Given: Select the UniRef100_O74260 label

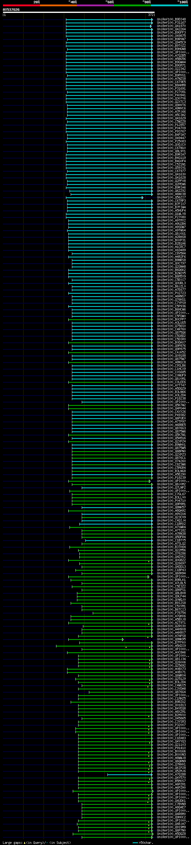Looking at the screenshot, I should [171, 461].
